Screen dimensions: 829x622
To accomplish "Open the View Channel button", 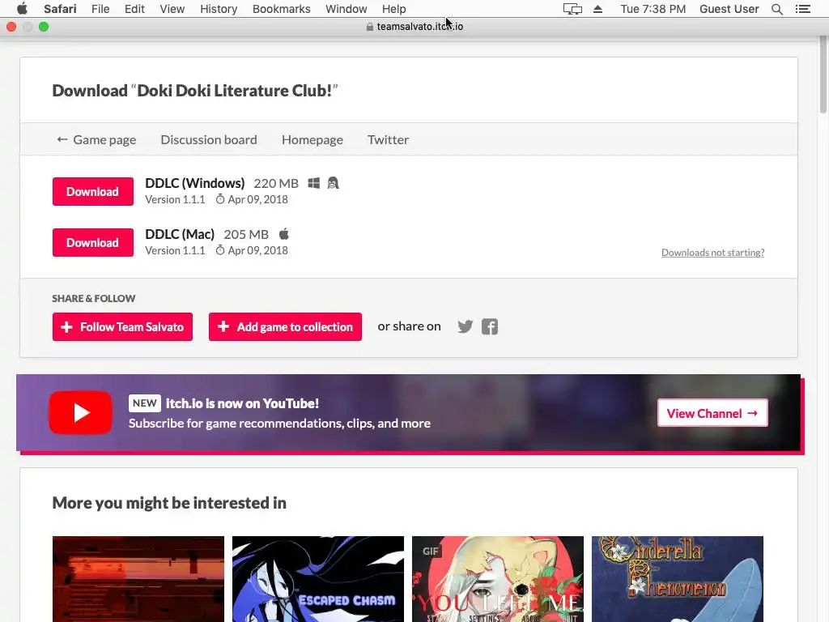I will coord(712,413).
